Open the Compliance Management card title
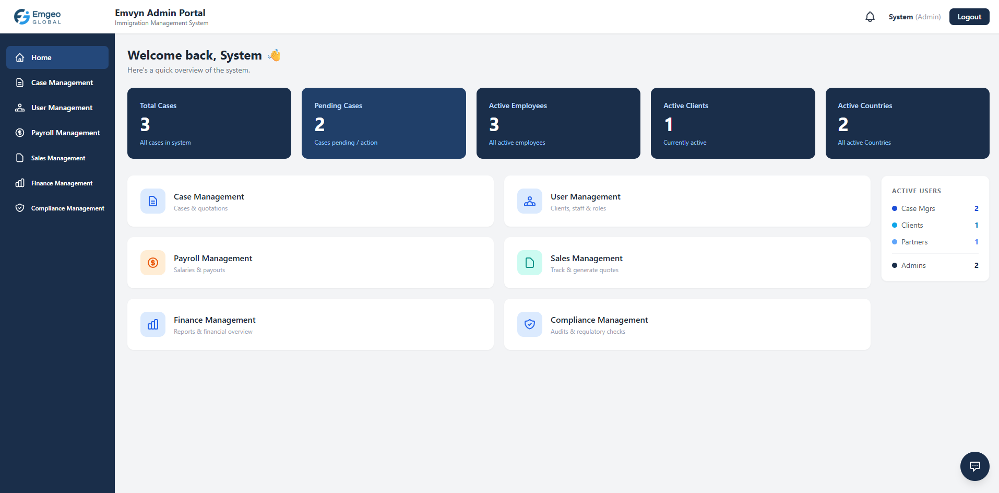 click(x=599, y=320)
